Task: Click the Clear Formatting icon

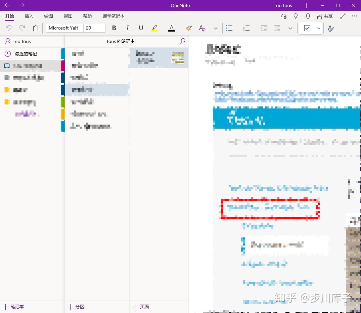Action: click(202, 28)
